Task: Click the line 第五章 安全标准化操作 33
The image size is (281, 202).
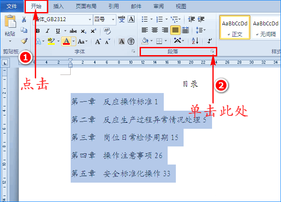Action: pos(121,173)
